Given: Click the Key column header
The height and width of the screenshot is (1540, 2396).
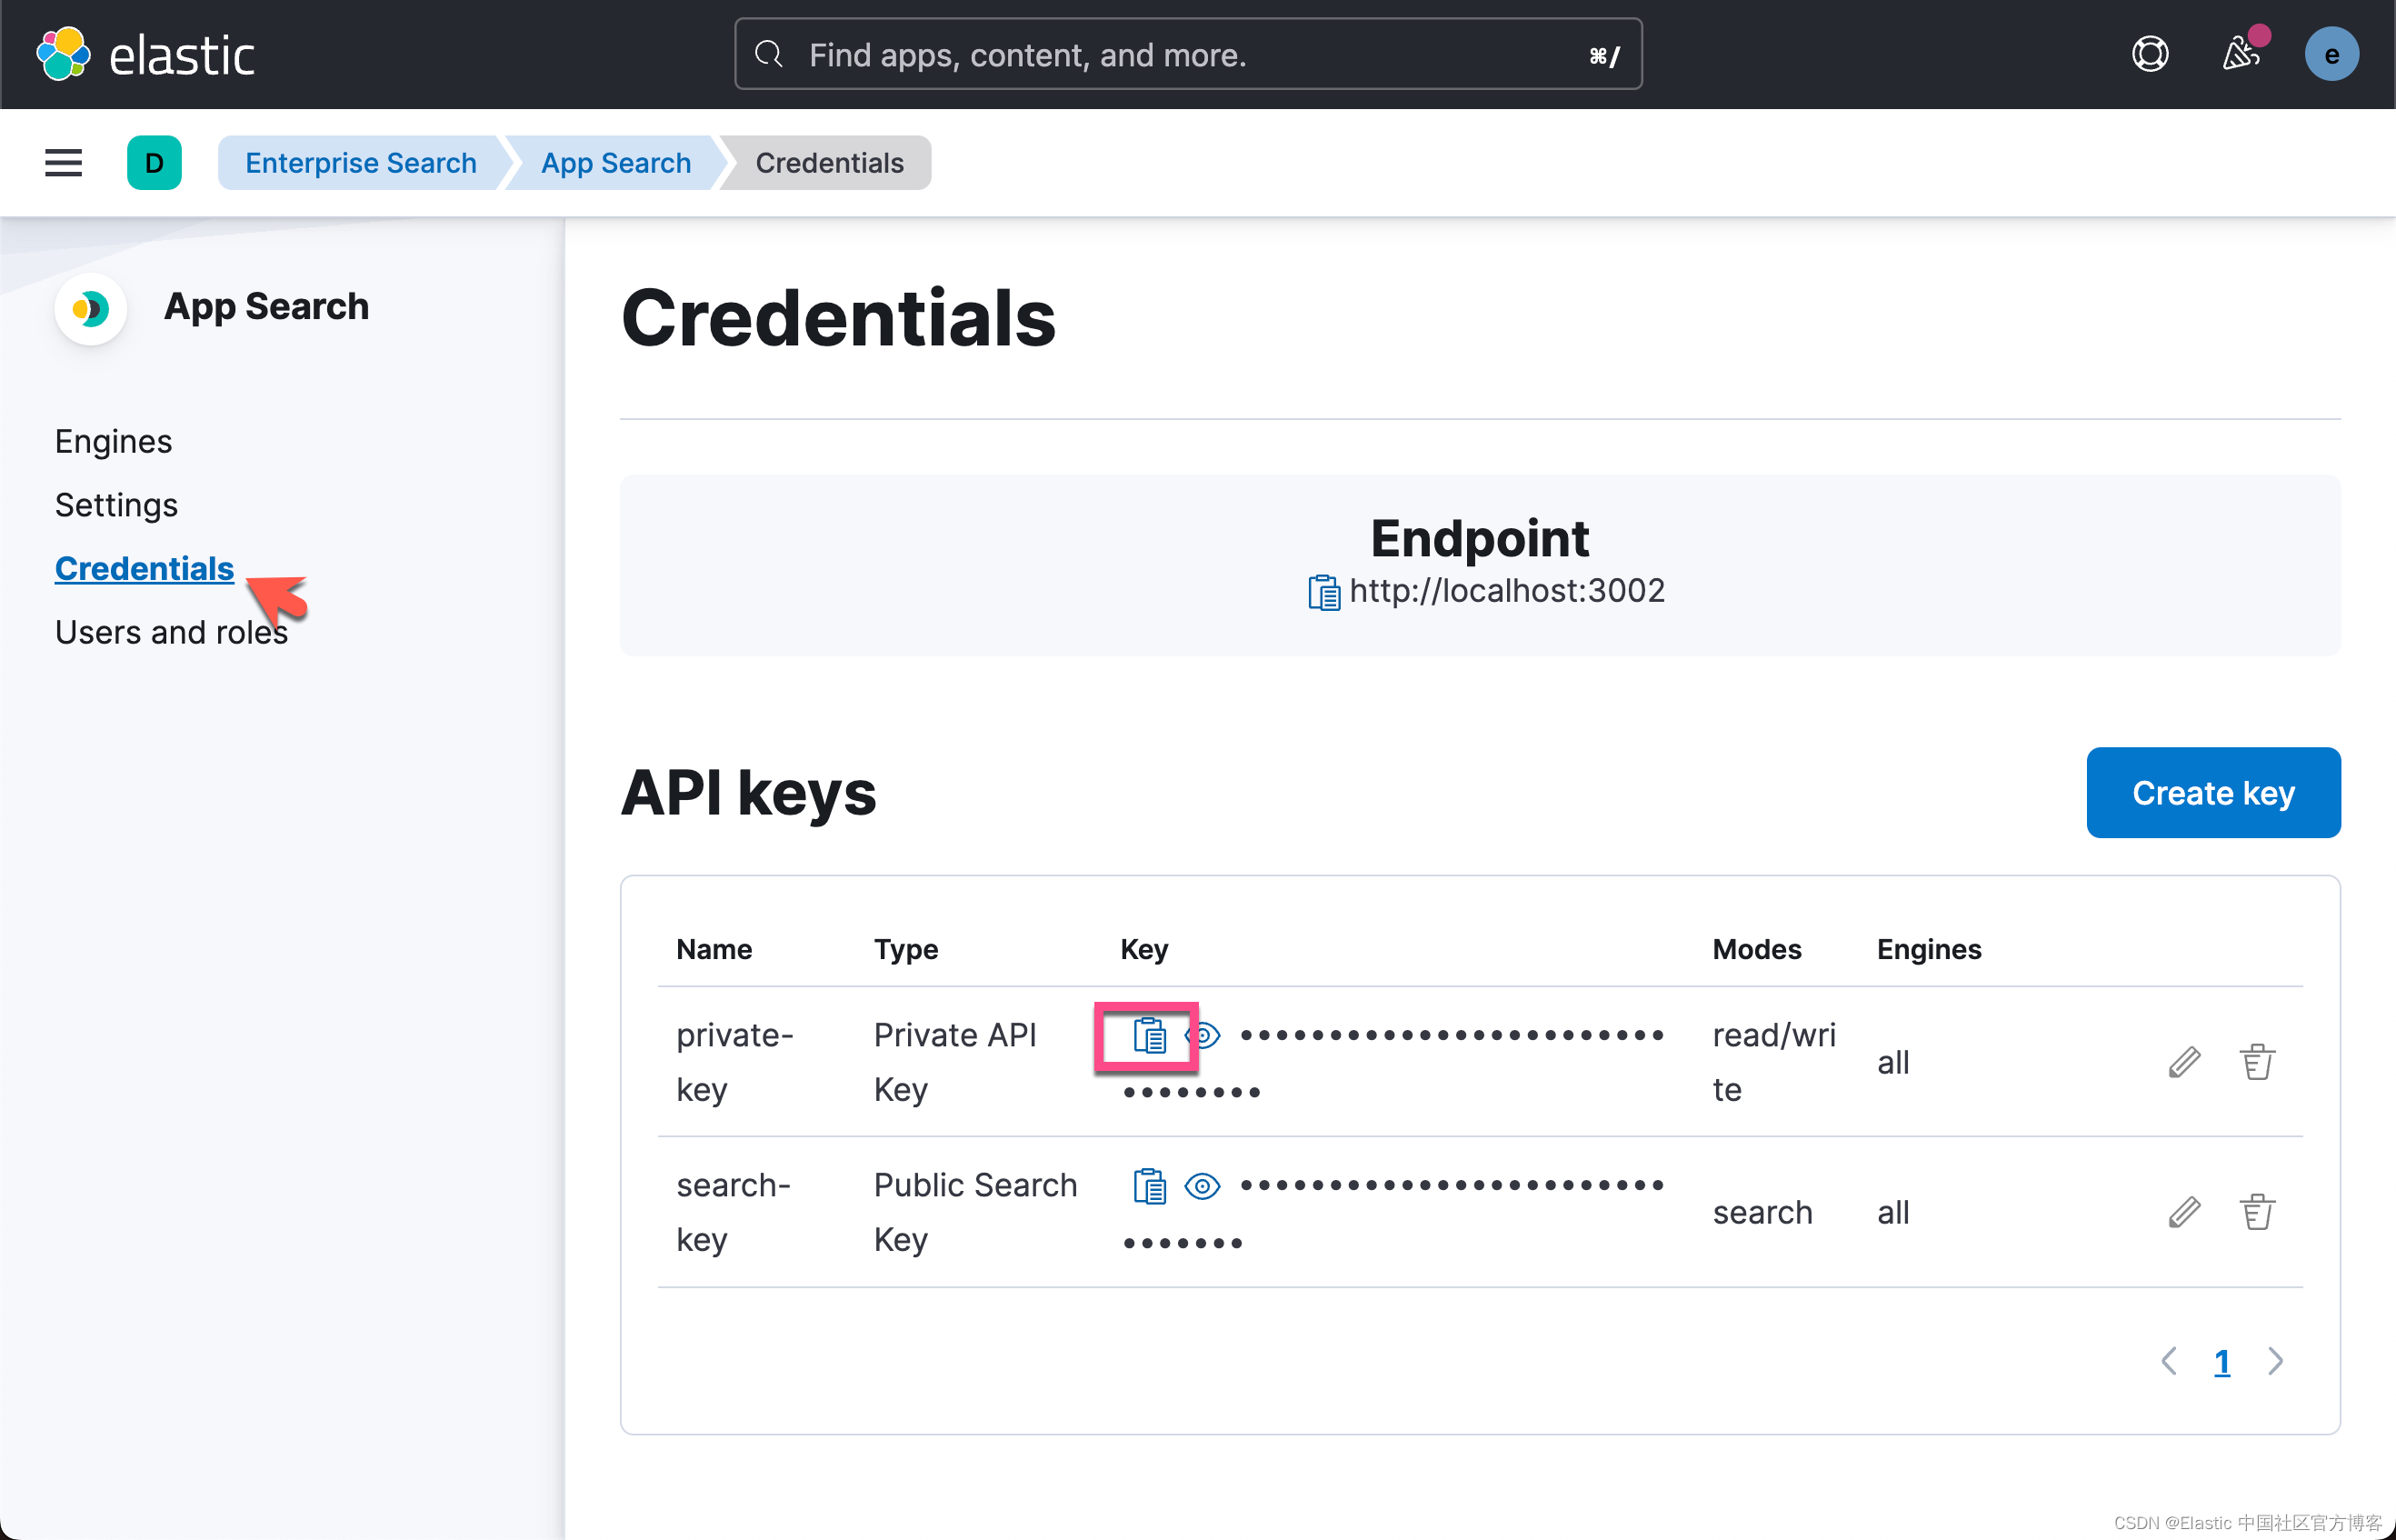Looking at the screenshot, I should click(1143, 949).
